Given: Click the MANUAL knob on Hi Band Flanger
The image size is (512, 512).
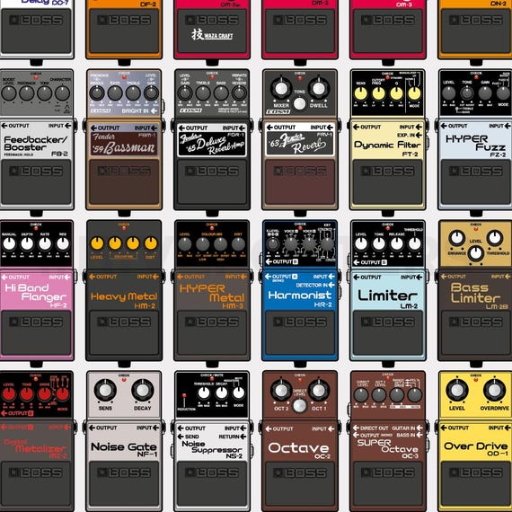Looking at the screenshot, I should [x=9, y=243].
